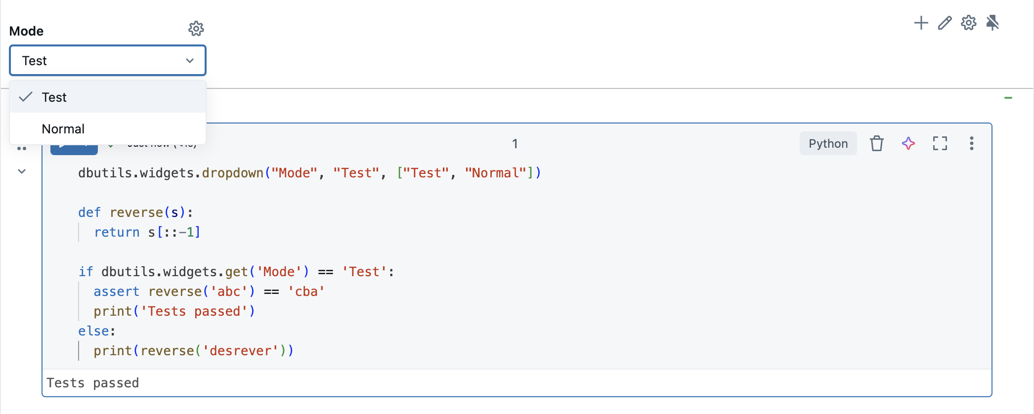Expand cell to full screen
This screenshot has height=414, width=1034.
[940, 144]
